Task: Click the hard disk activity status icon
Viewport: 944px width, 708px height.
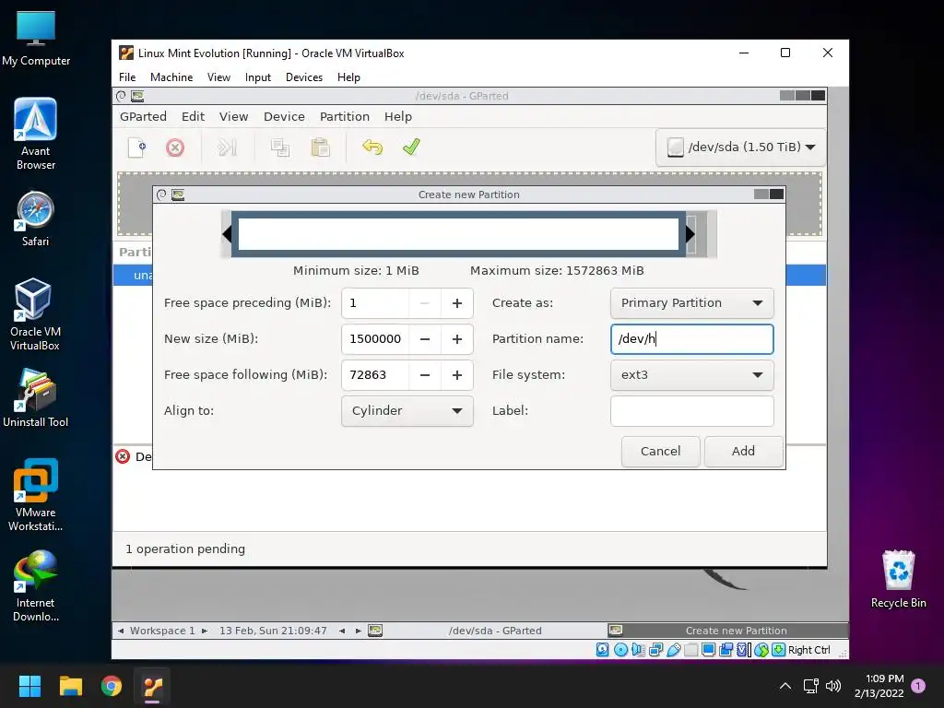Action: [x=603, y=650]
